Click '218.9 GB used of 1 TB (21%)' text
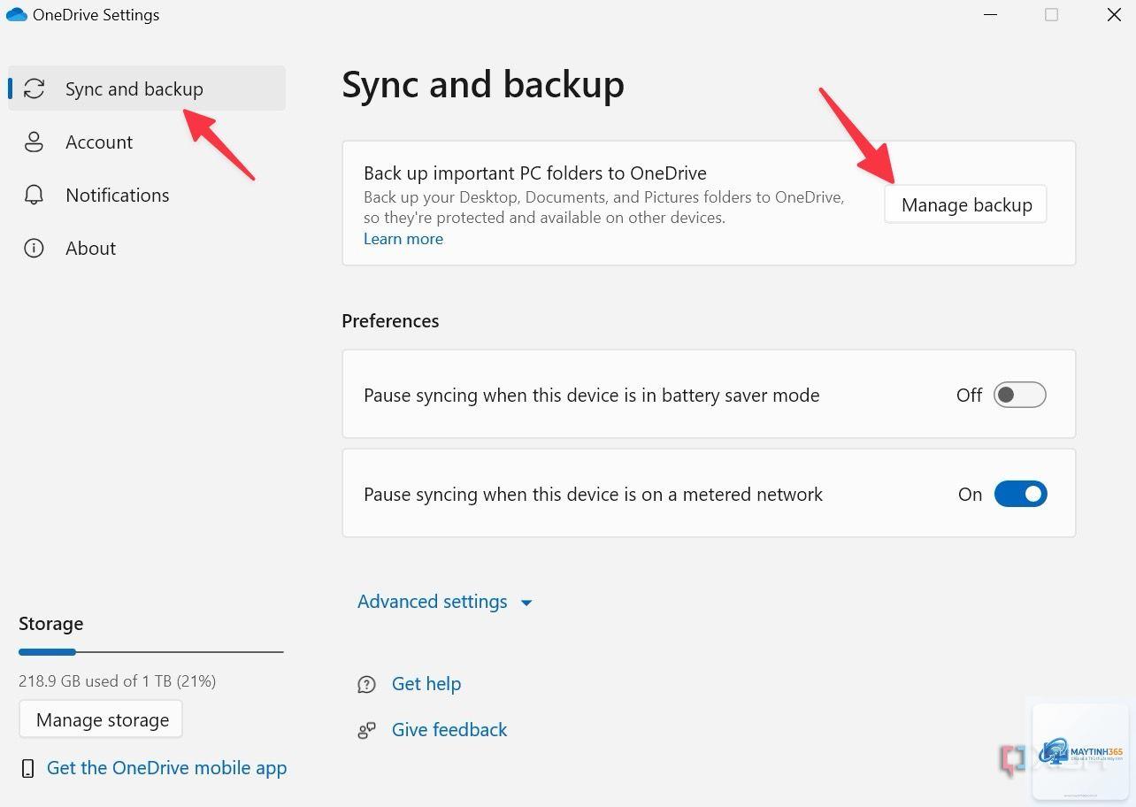 [x=118, y=680]
